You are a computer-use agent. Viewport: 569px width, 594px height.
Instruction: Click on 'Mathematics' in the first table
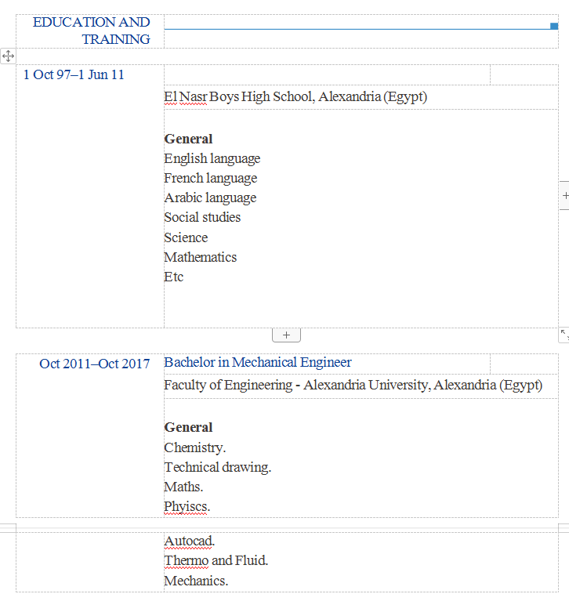pos(200,257)
